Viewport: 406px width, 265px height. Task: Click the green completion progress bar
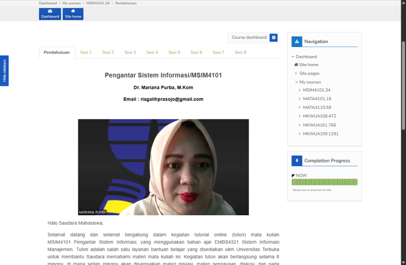point(325,182)
